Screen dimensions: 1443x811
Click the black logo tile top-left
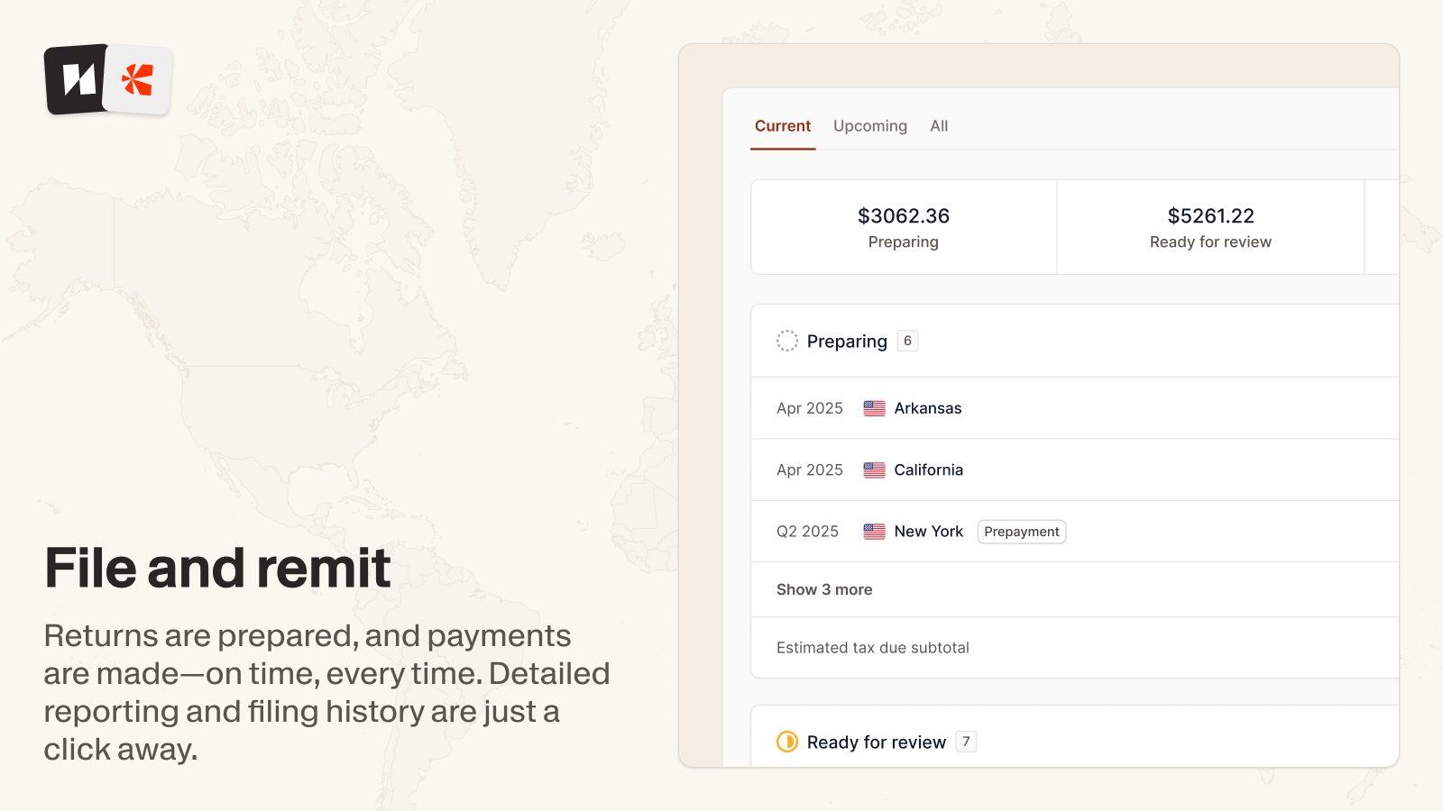pos(77,79)
